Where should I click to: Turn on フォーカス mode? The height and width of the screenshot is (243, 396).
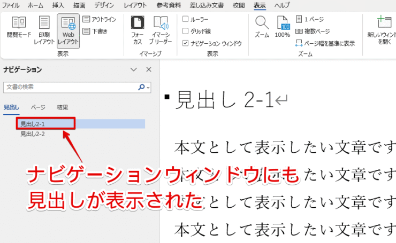pos(138,30)
